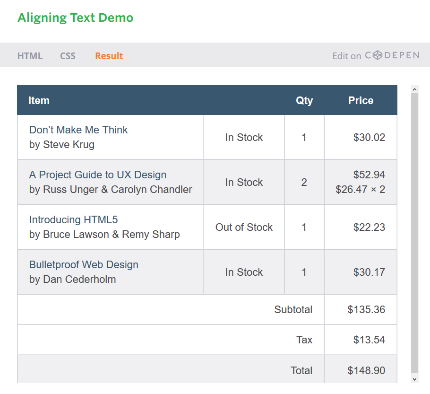Viewport: 430px width, 394px height.
Task: Click A Project Guide to UX Design title
Action: 98,175
